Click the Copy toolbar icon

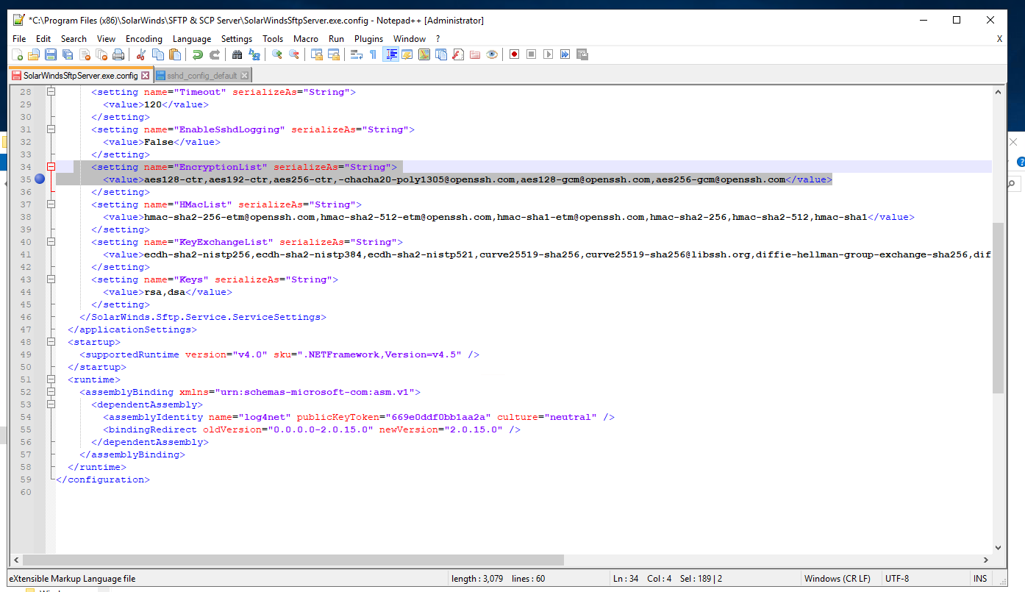click(x=157, y=54)
